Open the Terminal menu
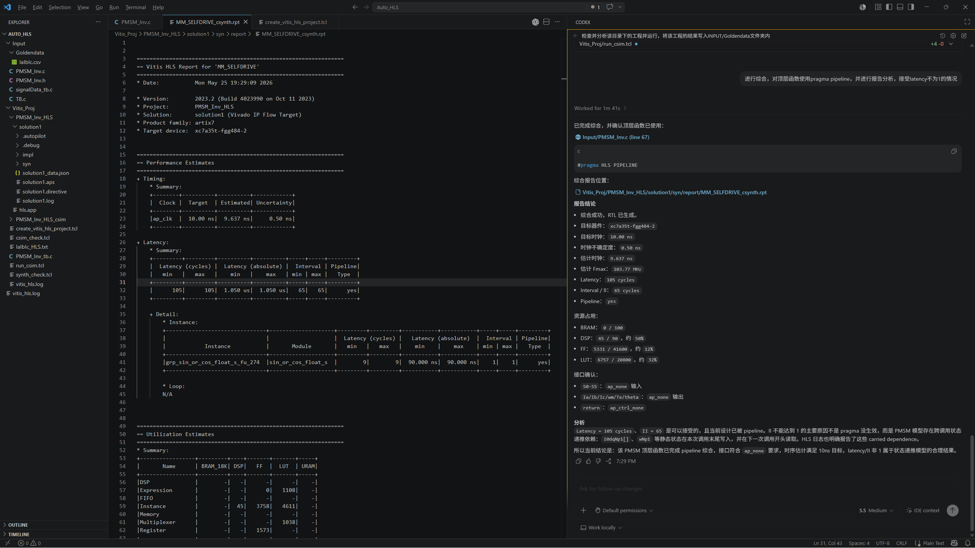 [x=136, y=7]
